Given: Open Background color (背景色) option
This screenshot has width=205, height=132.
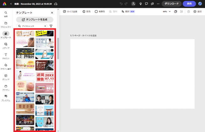Looking at the screenshot, I should coord(100,12).
